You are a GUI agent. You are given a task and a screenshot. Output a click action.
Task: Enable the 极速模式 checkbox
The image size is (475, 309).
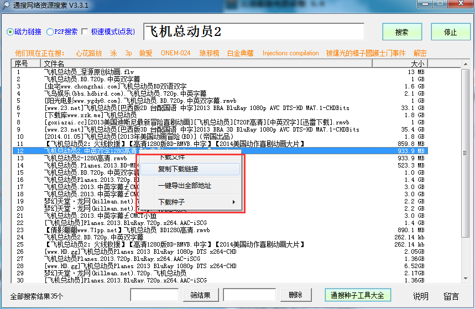[x=85, y=32]
